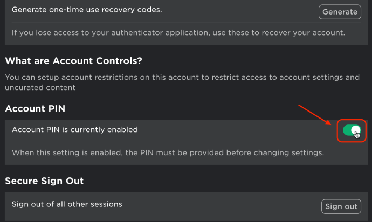Click the authenticator recovery help text
Image resolution: width=372 pixels, height=222 pixels.
(178, 33)
